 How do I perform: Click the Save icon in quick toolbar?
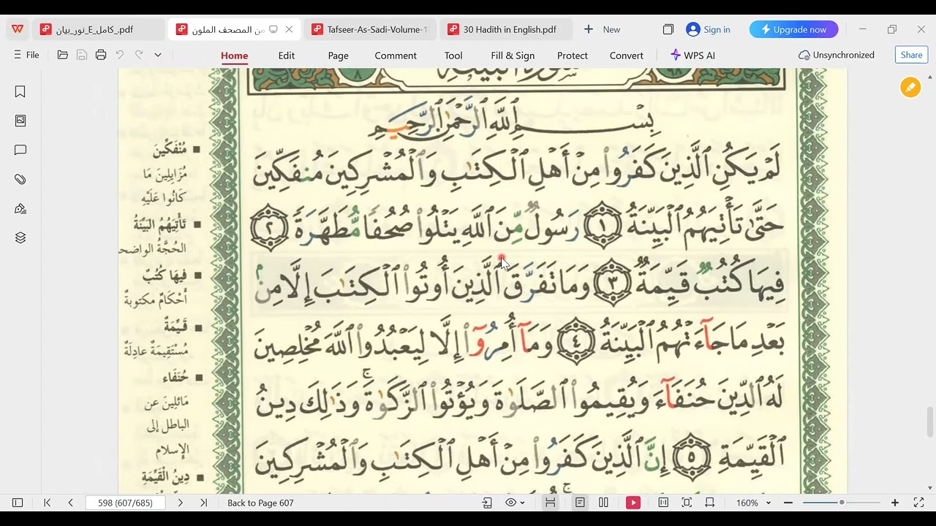coord(82,55)
